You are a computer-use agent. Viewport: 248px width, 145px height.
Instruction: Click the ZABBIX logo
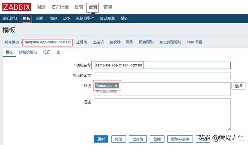pos(17,7)
